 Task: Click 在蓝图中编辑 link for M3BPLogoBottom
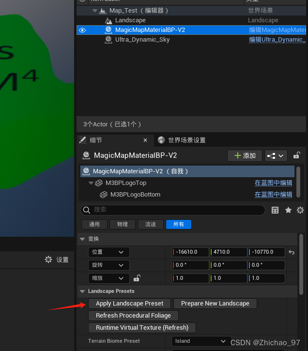[273, 195]
